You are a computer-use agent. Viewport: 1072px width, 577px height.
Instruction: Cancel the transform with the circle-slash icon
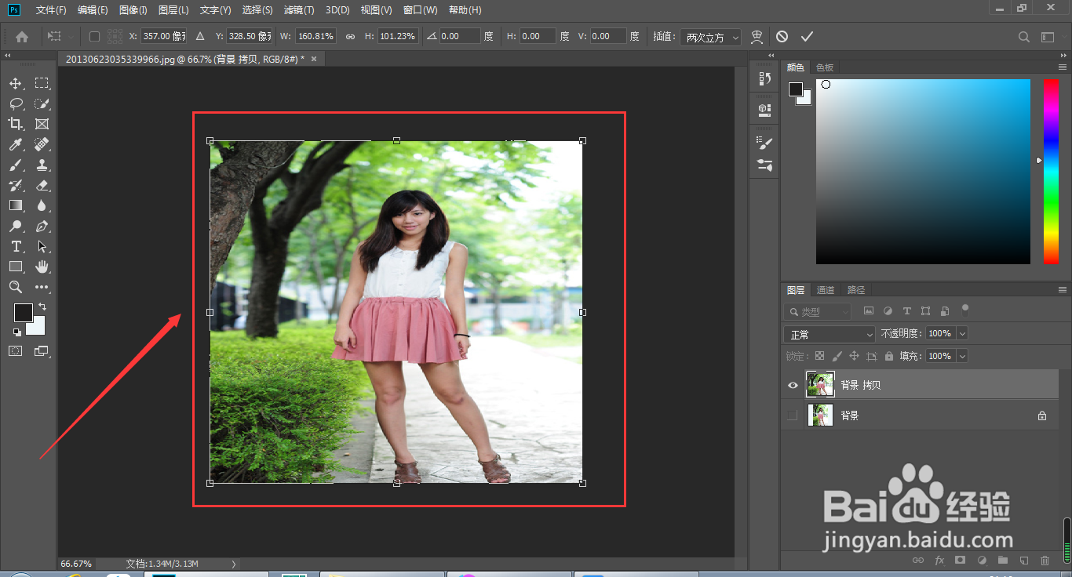click(782, 37)
